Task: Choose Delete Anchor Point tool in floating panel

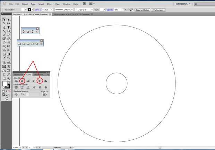Action: point(33,32)
